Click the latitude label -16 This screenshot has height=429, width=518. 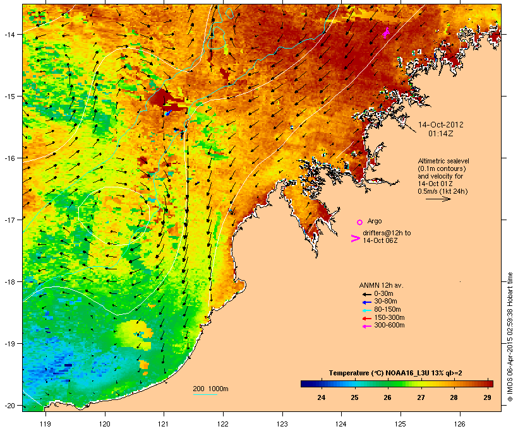pyautogui.click(x=9, y=158)
